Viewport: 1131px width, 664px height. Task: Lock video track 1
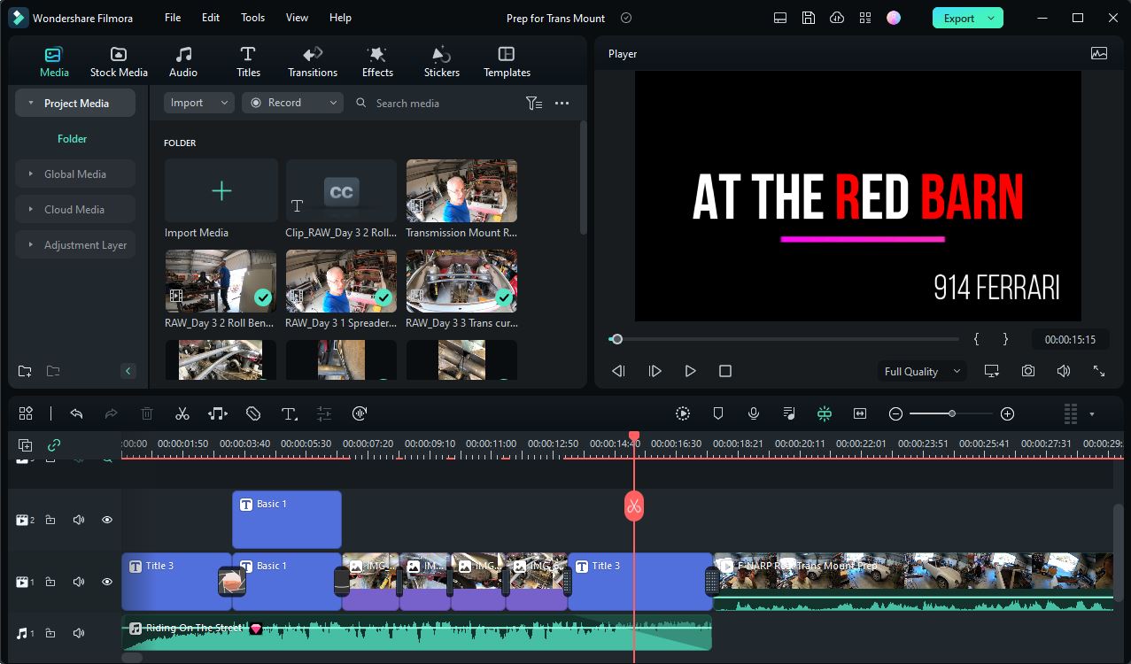[x=50, y=582]
